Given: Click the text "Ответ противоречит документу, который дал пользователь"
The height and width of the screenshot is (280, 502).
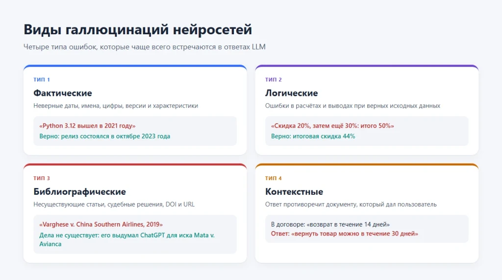Looking at the screenshot, I should tap(351, 204).
